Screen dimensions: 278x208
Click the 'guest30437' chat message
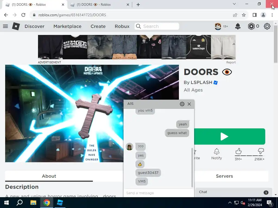[148, 173]
